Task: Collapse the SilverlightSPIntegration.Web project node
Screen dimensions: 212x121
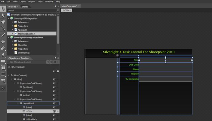Action: (9, 37)
